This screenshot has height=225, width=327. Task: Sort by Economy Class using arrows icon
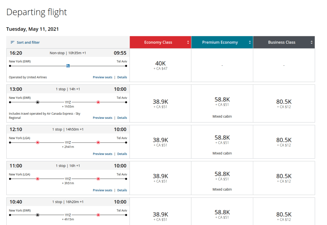pyautogui.click(x=188, y=42)
